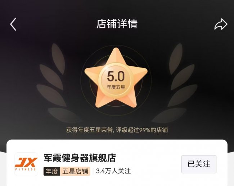
Task: Click the right laurel wreath decoration
Action: pyautogui.click(x=175, y=83)
